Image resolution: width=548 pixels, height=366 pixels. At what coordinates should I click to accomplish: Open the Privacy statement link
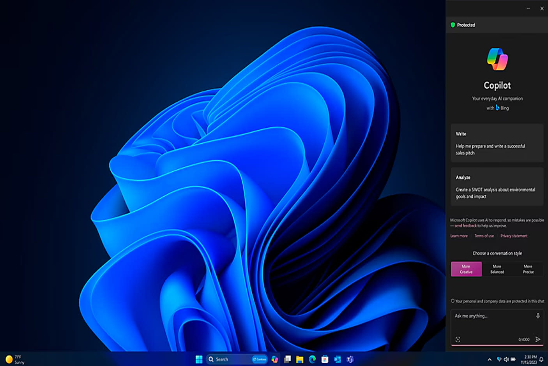(514, 236)
